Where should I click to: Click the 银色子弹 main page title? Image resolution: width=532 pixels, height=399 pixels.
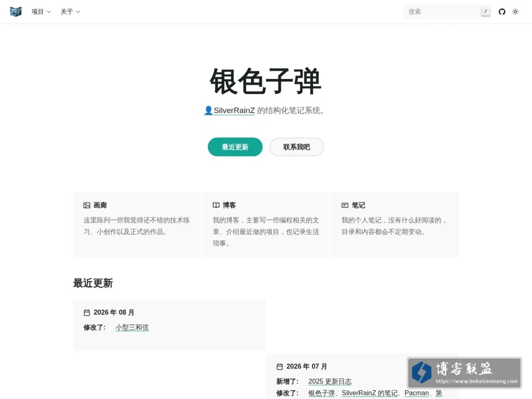[x=266, y=82]
